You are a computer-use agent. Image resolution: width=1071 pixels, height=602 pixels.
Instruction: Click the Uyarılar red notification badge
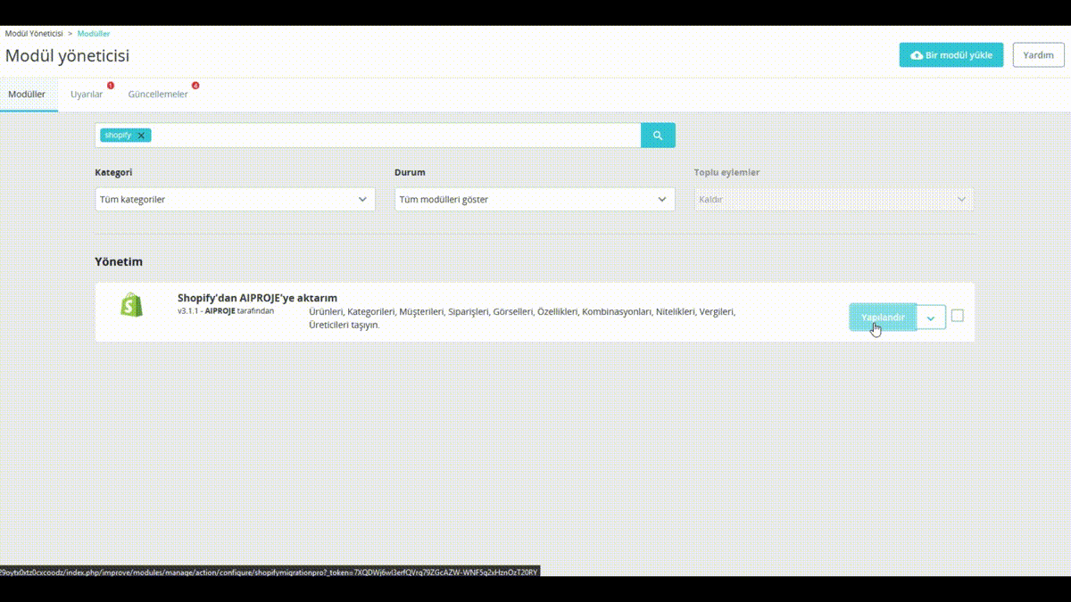pos(111,86)
